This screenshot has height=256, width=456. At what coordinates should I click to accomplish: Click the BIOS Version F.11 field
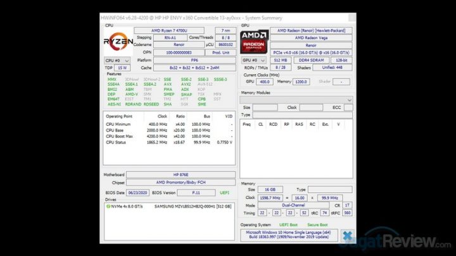(196, 193)
